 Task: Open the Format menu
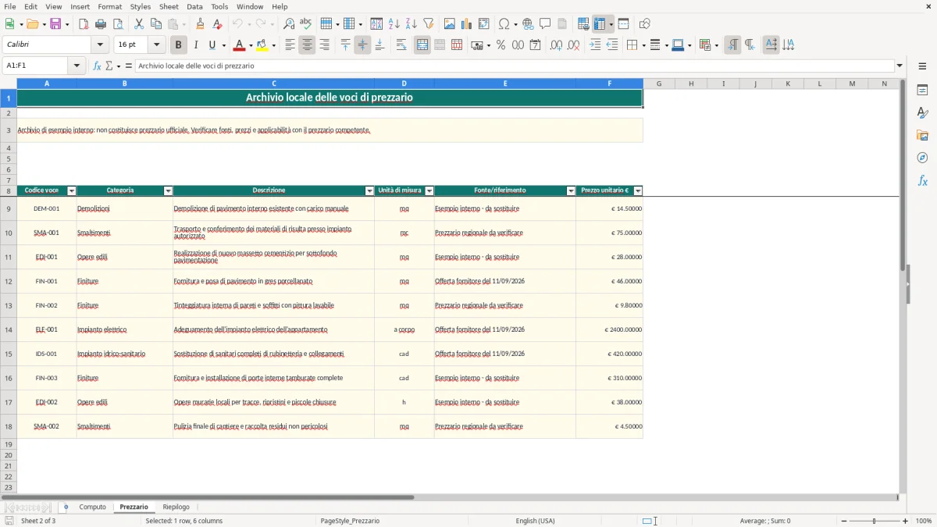coord(109,6)
